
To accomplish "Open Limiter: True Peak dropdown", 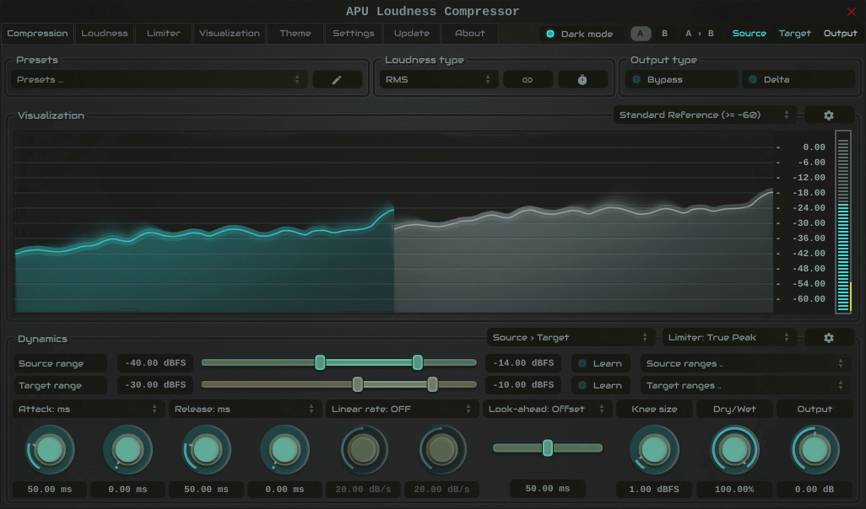I will pyautogui.click(x=729, y=337).
